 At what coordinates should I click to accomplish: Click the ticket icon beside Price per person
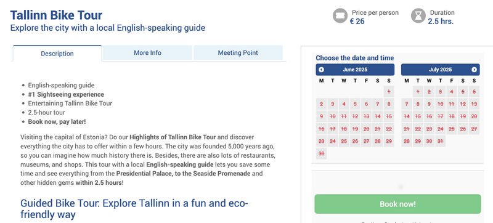(x=340, y=16)
